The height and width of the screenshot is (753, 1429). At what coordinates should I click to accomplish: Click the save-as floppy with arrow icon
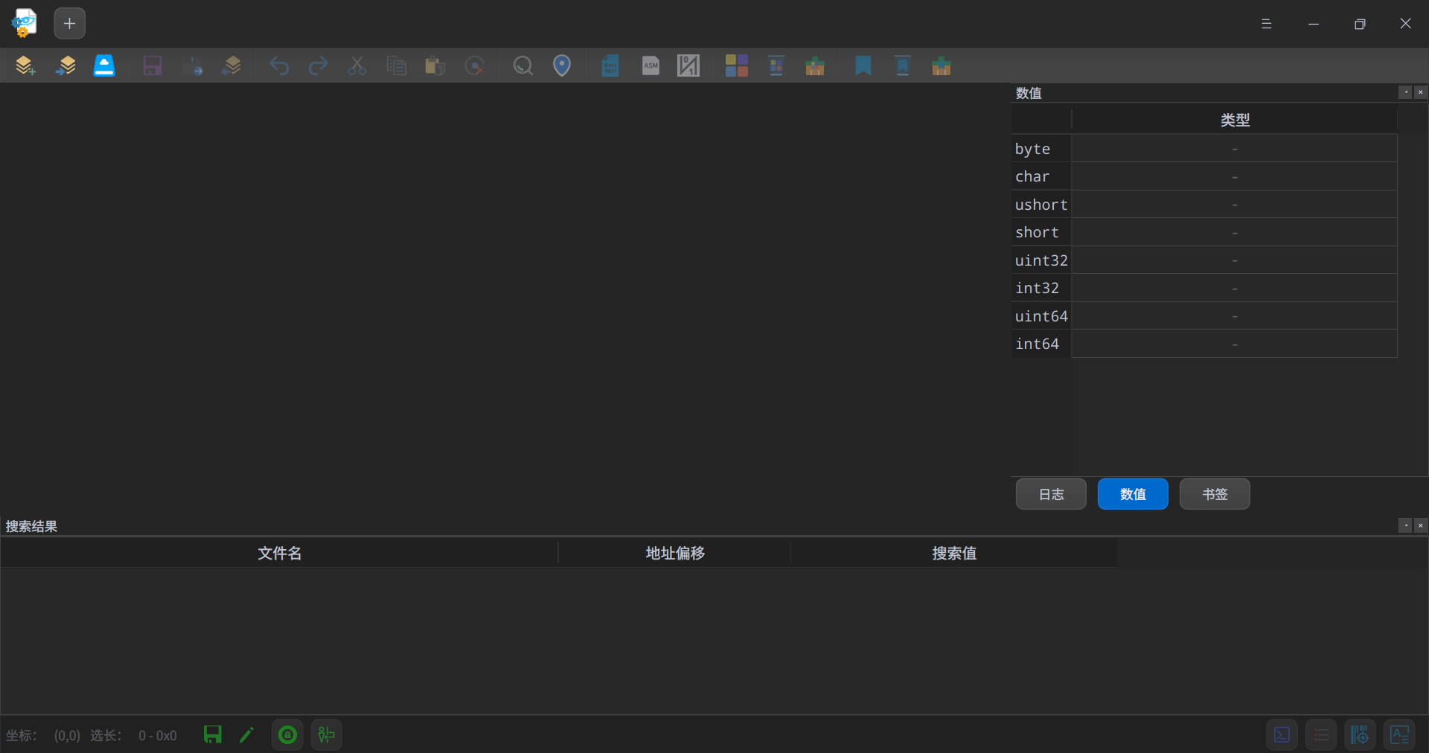coord(192,65)
